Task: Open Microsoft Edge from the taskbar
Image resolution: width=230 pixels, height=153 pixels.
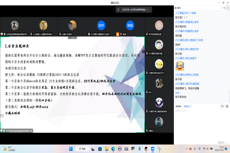Action: click(x=113, y=149)
